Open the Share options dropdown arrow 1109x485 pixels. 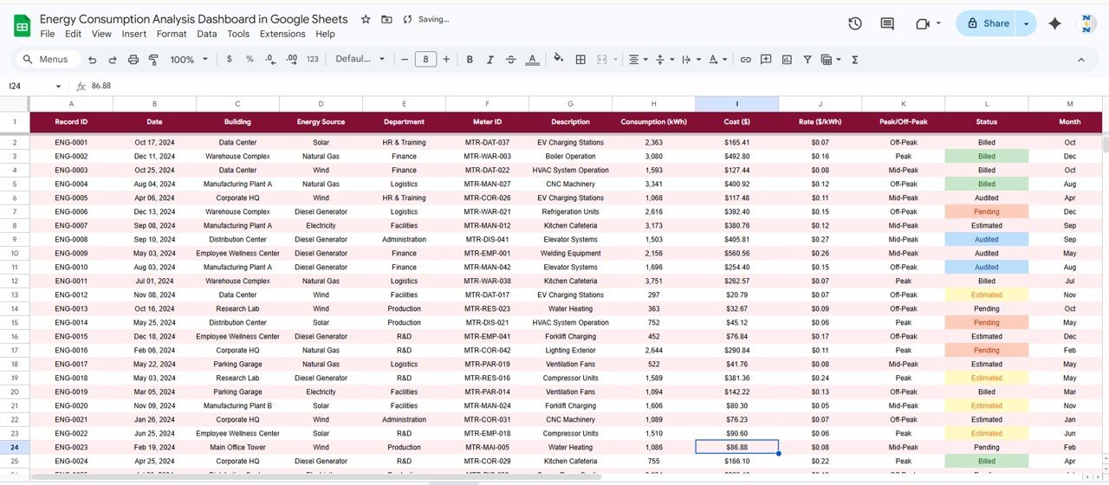[1027, 23]
